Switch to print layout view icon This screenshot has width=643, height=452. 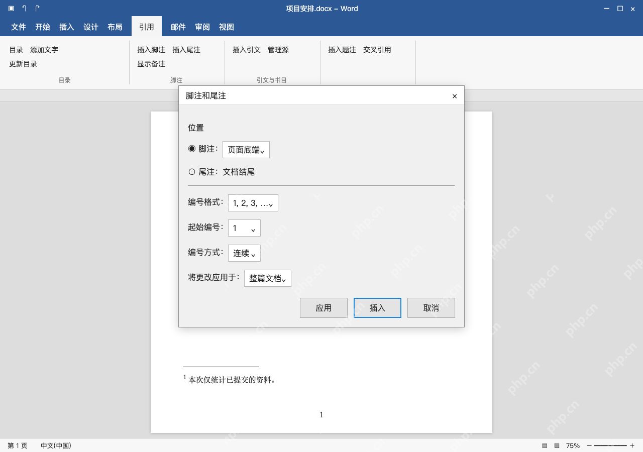tap(545, 445)
